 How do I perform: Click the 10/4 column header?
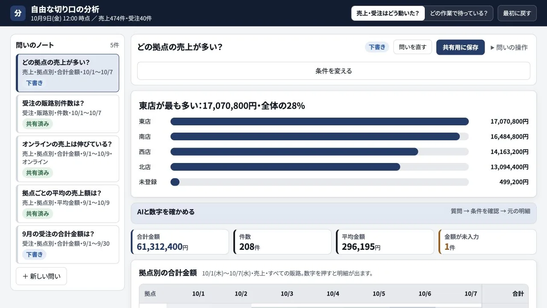tap(333, 294)
